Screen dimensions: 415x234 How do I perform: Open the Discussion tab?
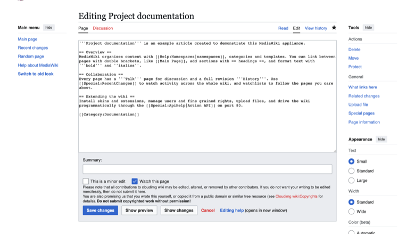click(x=103, y=28)
